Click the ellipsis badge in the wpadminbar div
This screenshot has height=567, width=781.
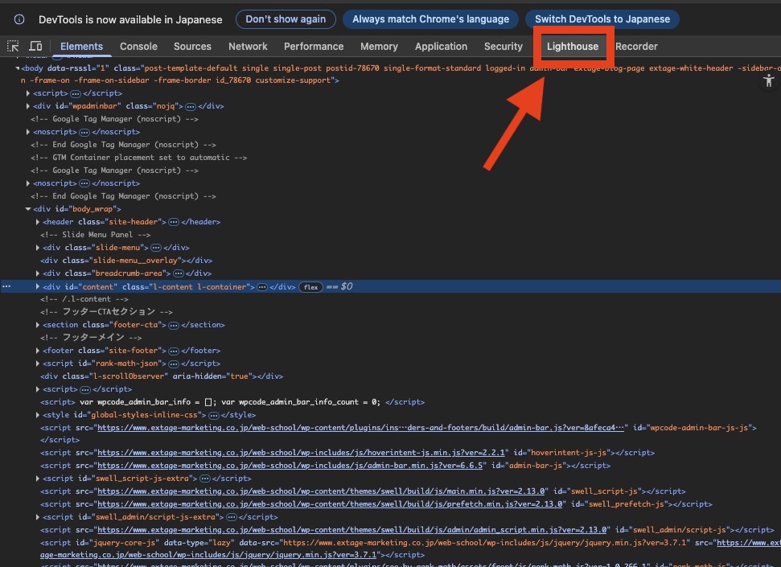[x=191, y=106]
